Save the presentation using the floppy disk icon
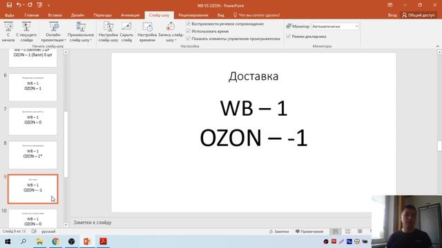This screenshot has width=442, height=248. coord(9,5)
